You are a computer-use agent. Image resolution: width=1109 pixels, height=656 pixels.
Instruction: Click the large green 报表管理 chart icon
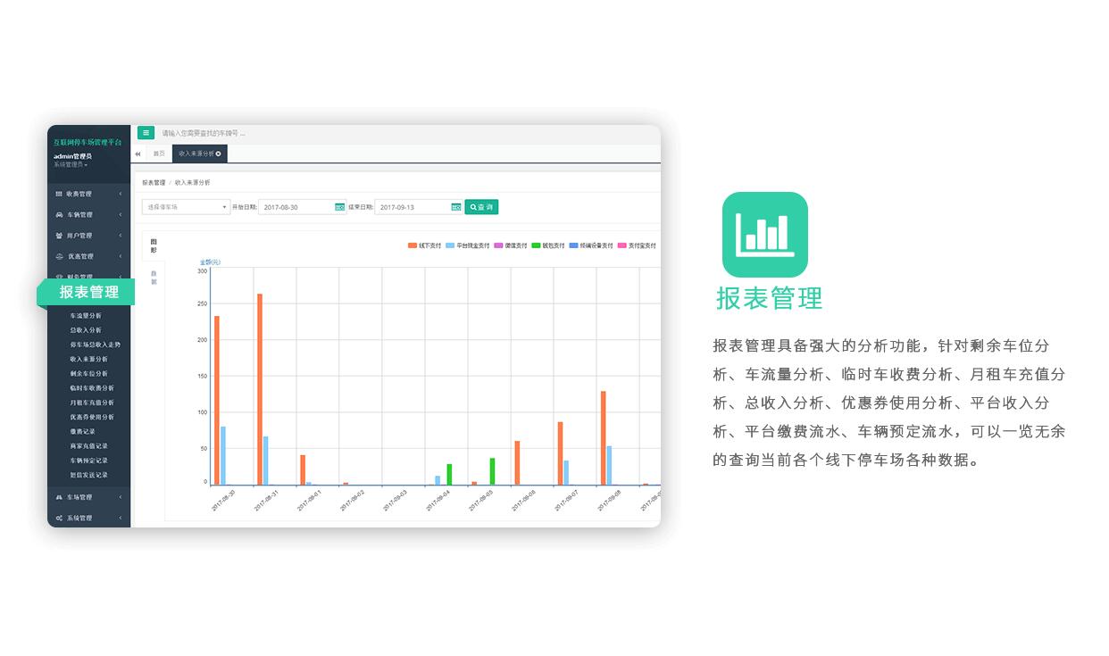(764, 235)
